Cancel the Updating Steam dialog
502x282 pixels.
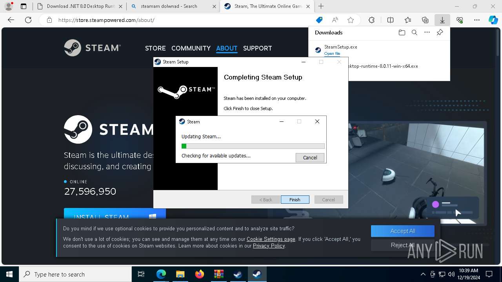pos(310,157)
